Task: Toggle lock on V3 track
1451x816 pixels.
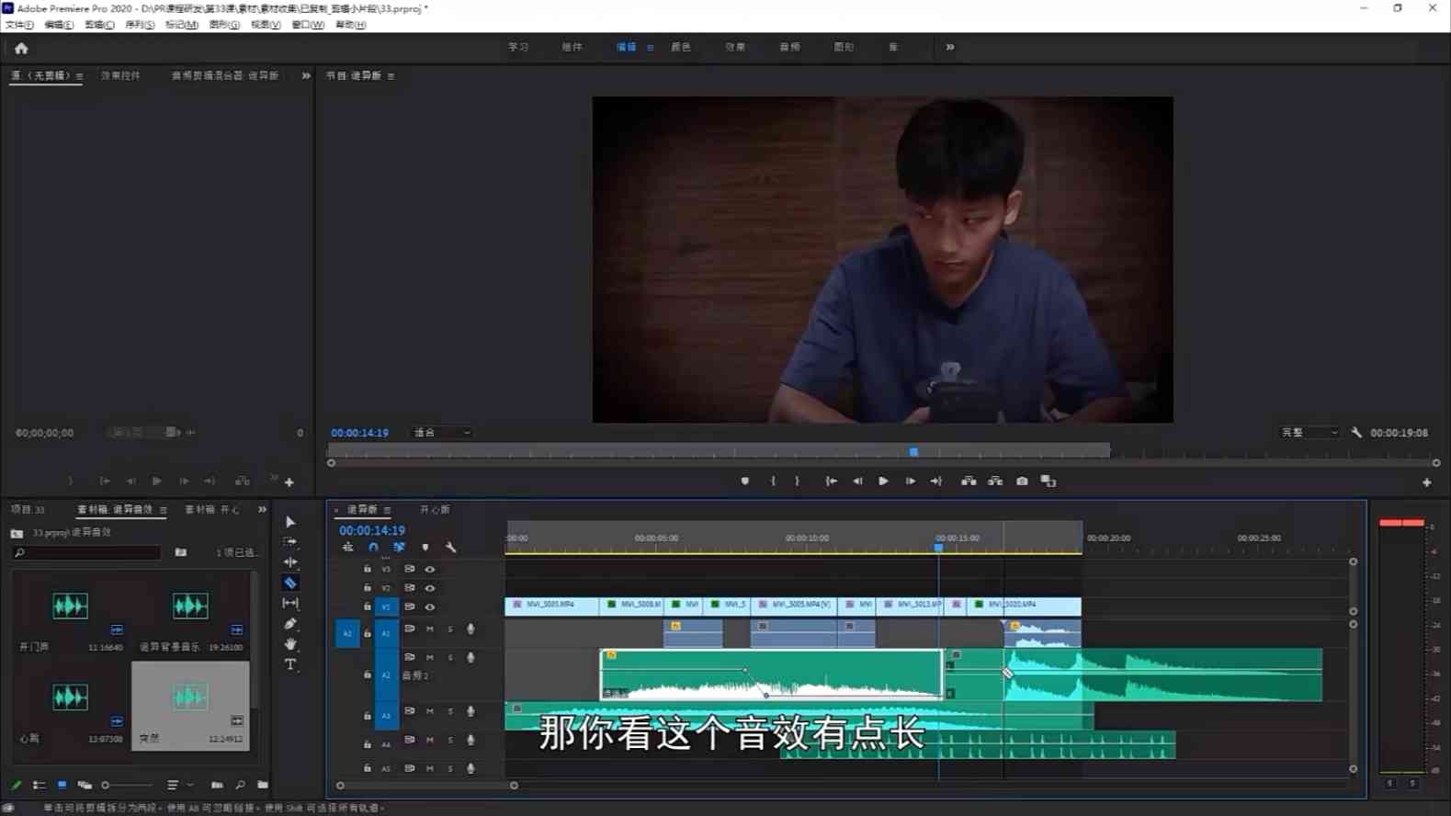Action: (x=368, y=570)
